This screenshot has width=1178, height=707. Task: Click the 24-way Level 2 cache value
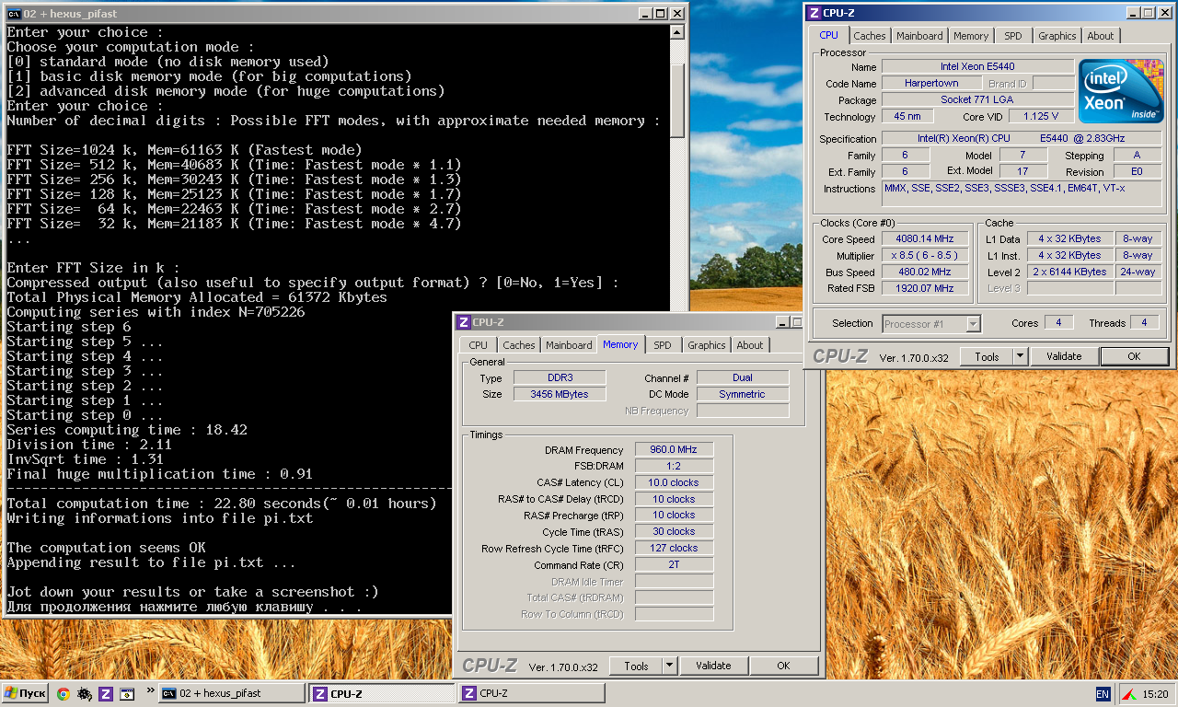click(x=1138, y=272)
